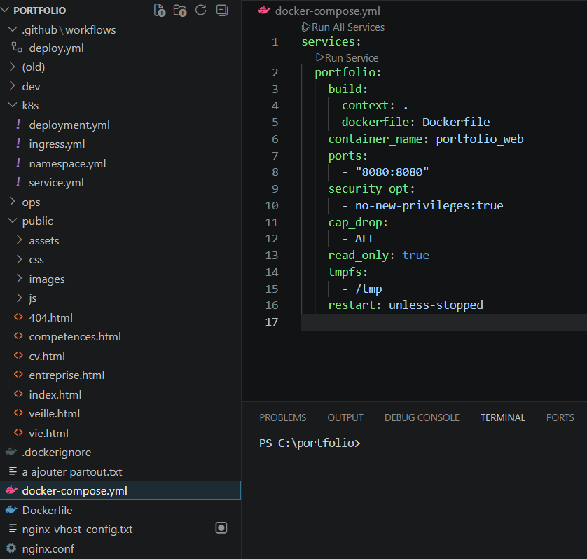Click the terminal prompt PS C:\portfolio>

point(310,443)
